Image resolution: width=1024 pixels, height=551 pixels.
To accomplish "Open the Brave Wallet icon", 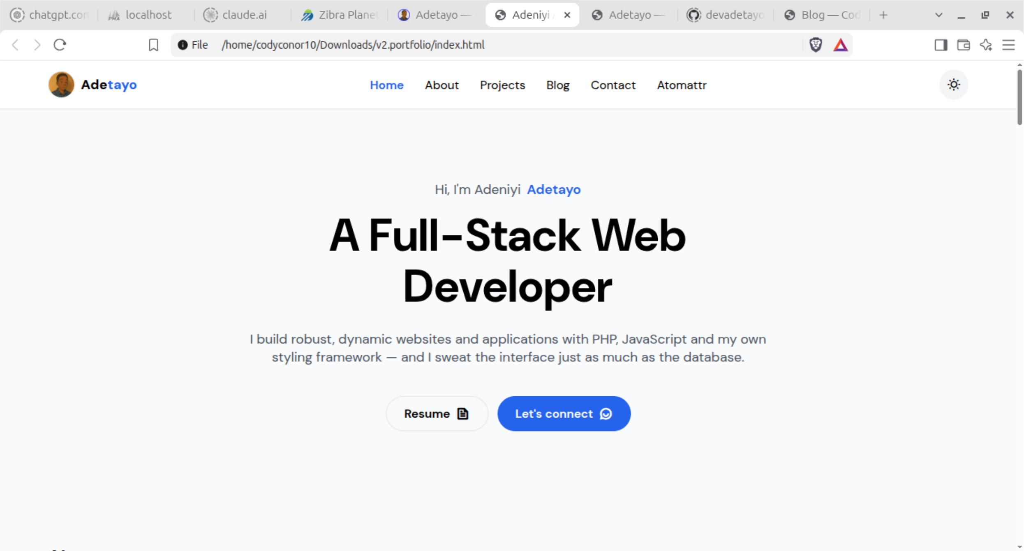I will coord(964,44).
